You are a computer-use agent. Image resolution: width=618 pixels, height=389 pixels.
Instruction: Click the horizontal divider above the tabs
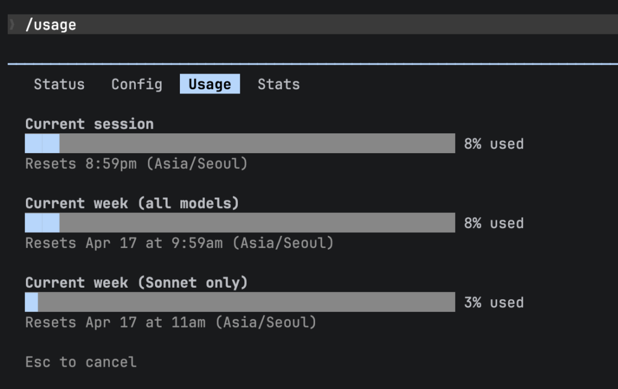[313, 63]
